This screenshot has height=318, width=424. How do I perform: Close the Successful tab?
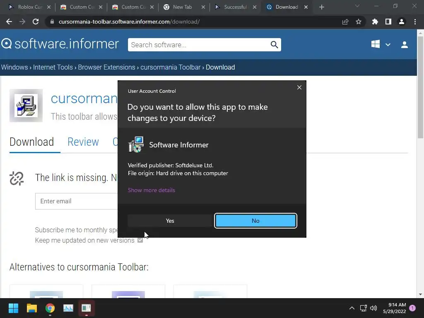coord(255,7)
